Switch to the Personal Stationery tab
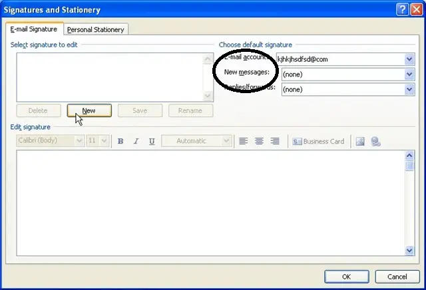 pos(96,29)
